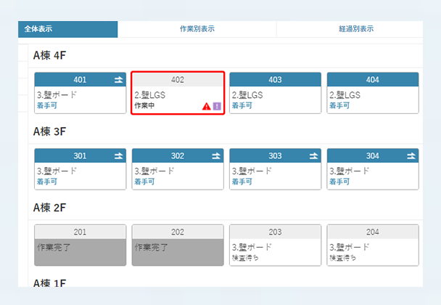Click the 着手可 link in room 401

tap(46, 105)
